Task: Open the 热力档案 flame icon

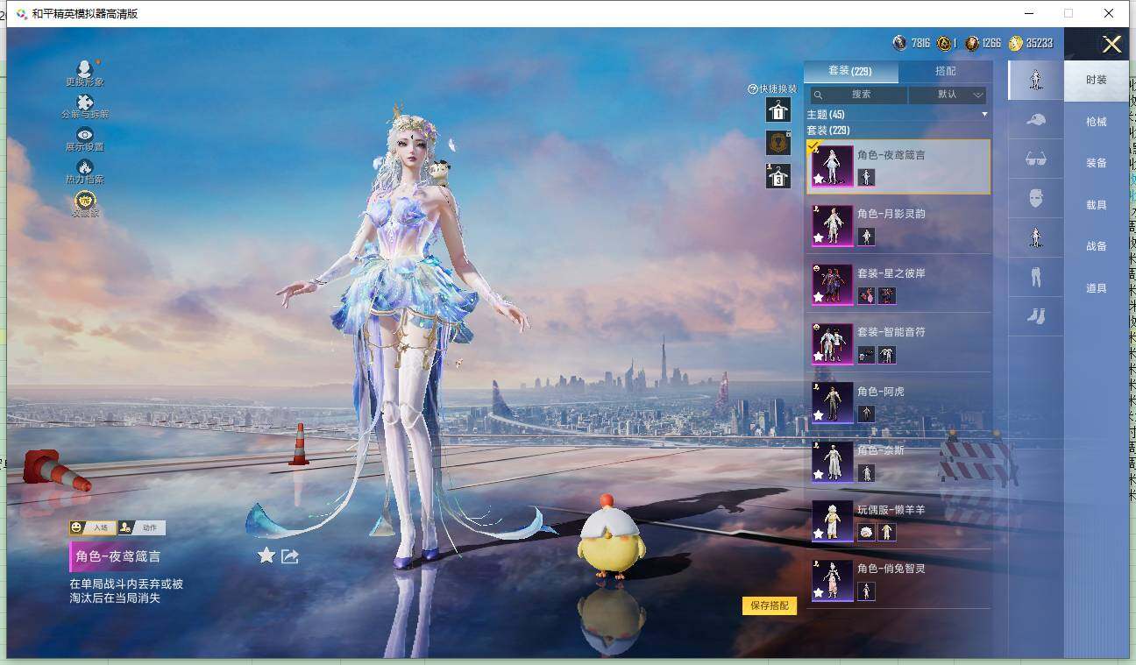Action: pos(85,166)
